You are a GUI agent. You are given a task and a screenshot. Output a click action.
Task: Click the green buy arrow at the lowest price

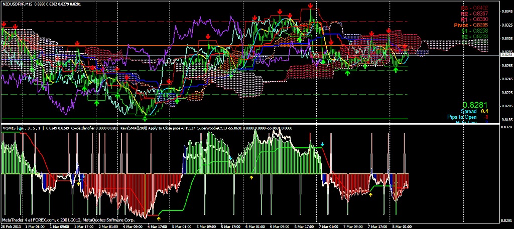(146, 118)
